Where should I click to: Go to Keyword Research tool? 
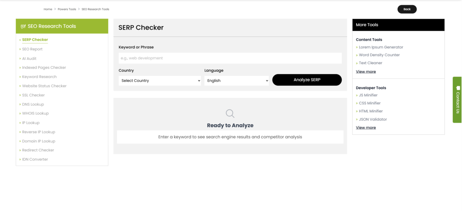[x=39, y=77]
